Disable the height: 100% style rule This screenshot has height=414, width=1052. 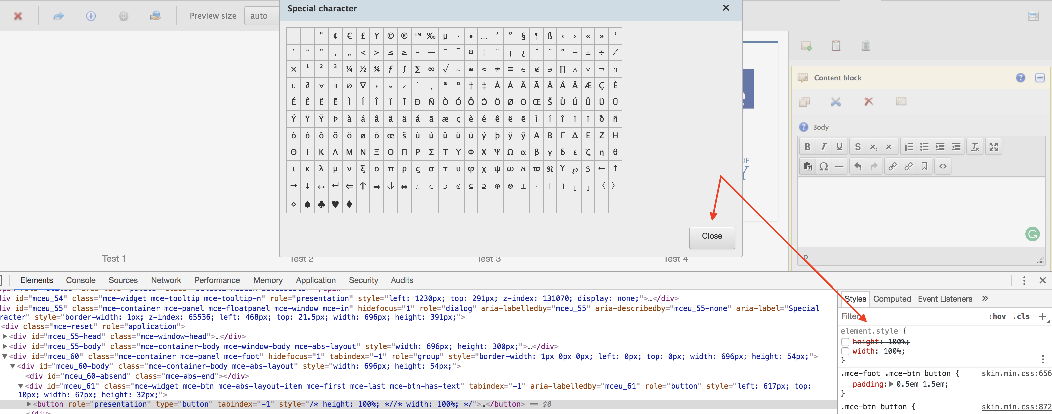coord(846,342)
